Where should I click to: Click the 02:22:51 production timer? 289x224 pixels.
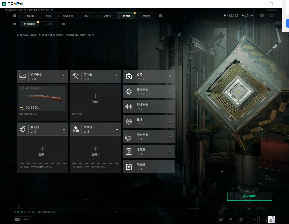[32, 108]
